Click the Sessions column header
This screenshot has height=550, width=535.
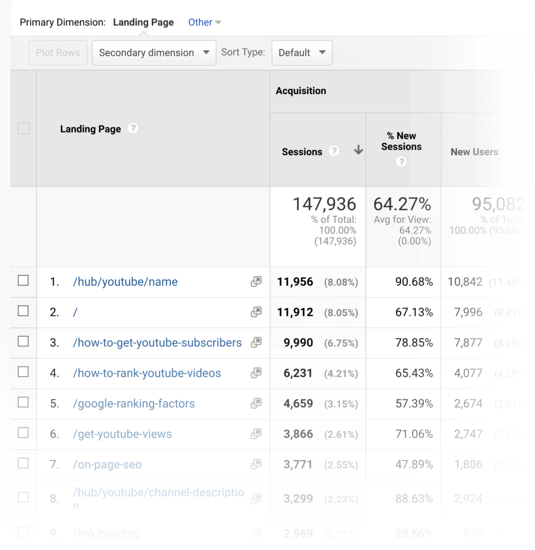302,151
